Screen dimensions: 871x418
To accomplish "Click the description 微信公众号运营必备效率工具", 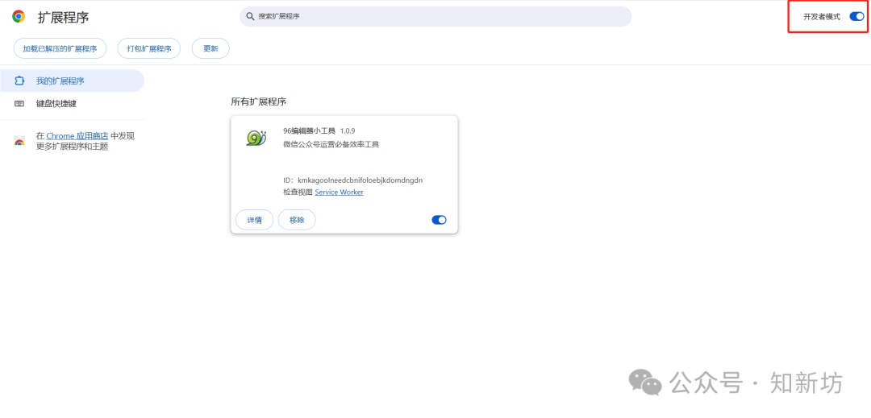I will (x=331, y=145).
